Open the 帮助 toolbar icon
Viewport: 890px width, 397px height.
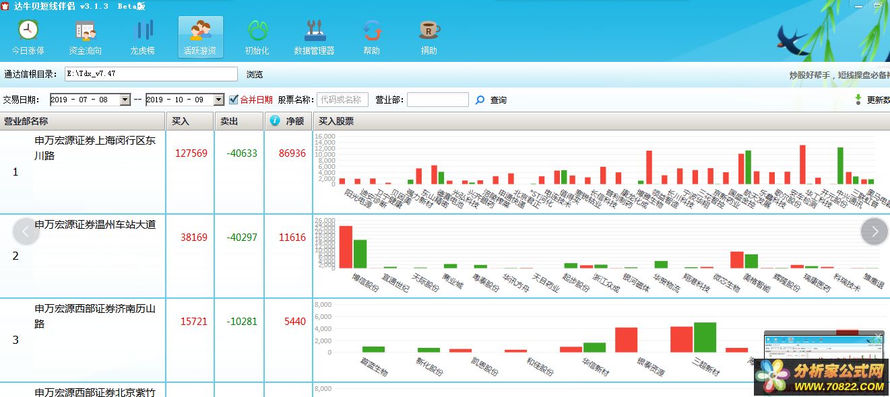371,37
